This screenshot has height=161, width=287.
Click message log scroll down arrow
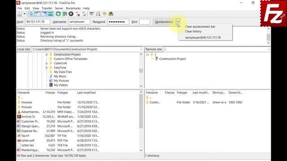click(269, 43)
